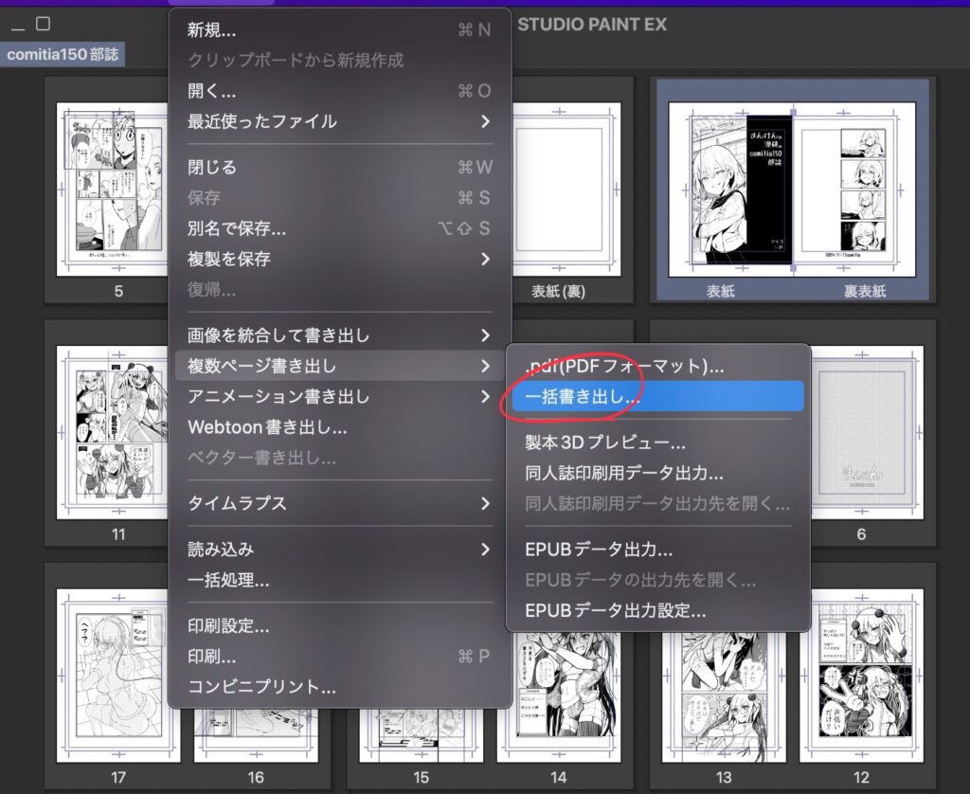Choose 開く... from the file menu
This screenshot has height=794, width=970.
point(340,91)
